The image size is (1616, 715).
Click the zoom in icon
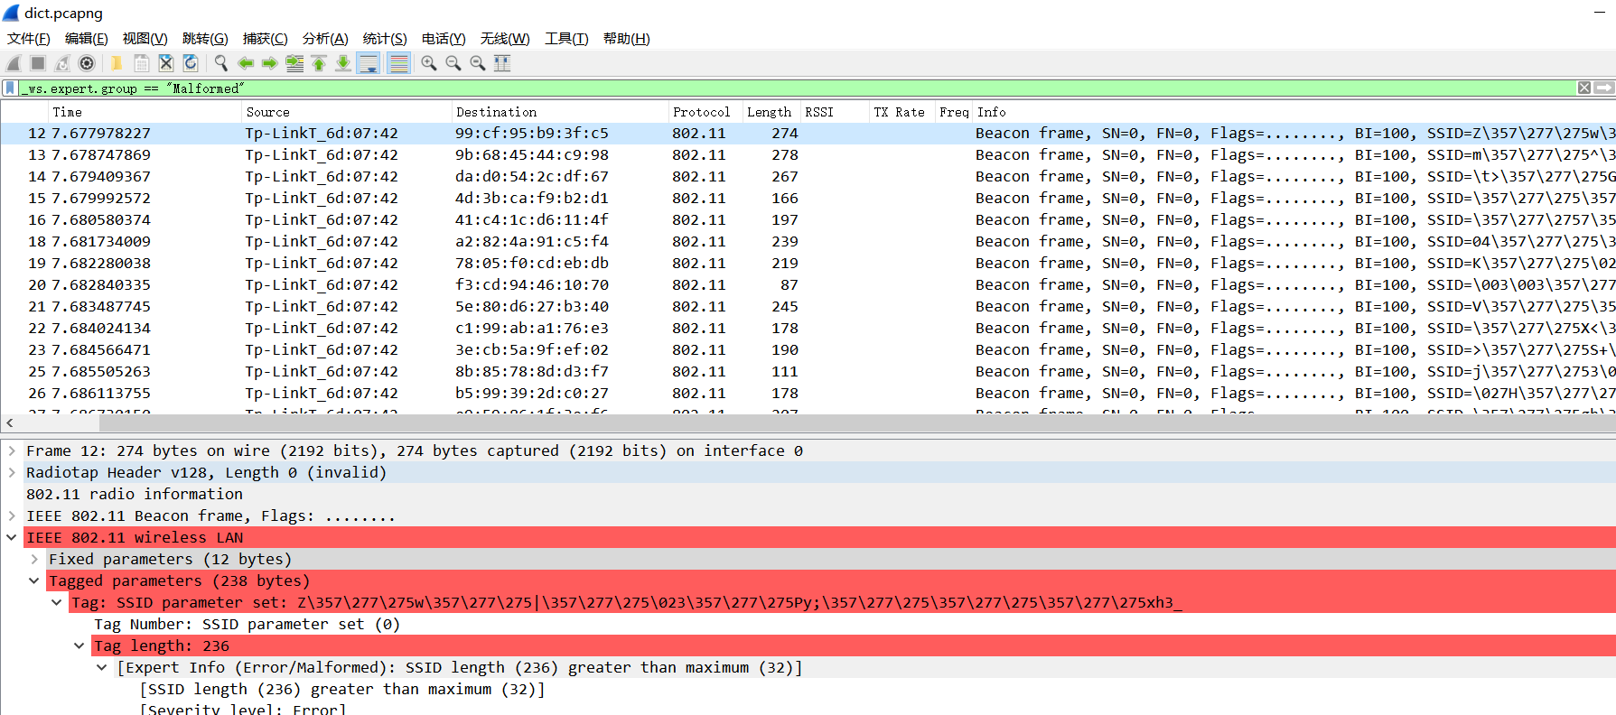[429, 63]
